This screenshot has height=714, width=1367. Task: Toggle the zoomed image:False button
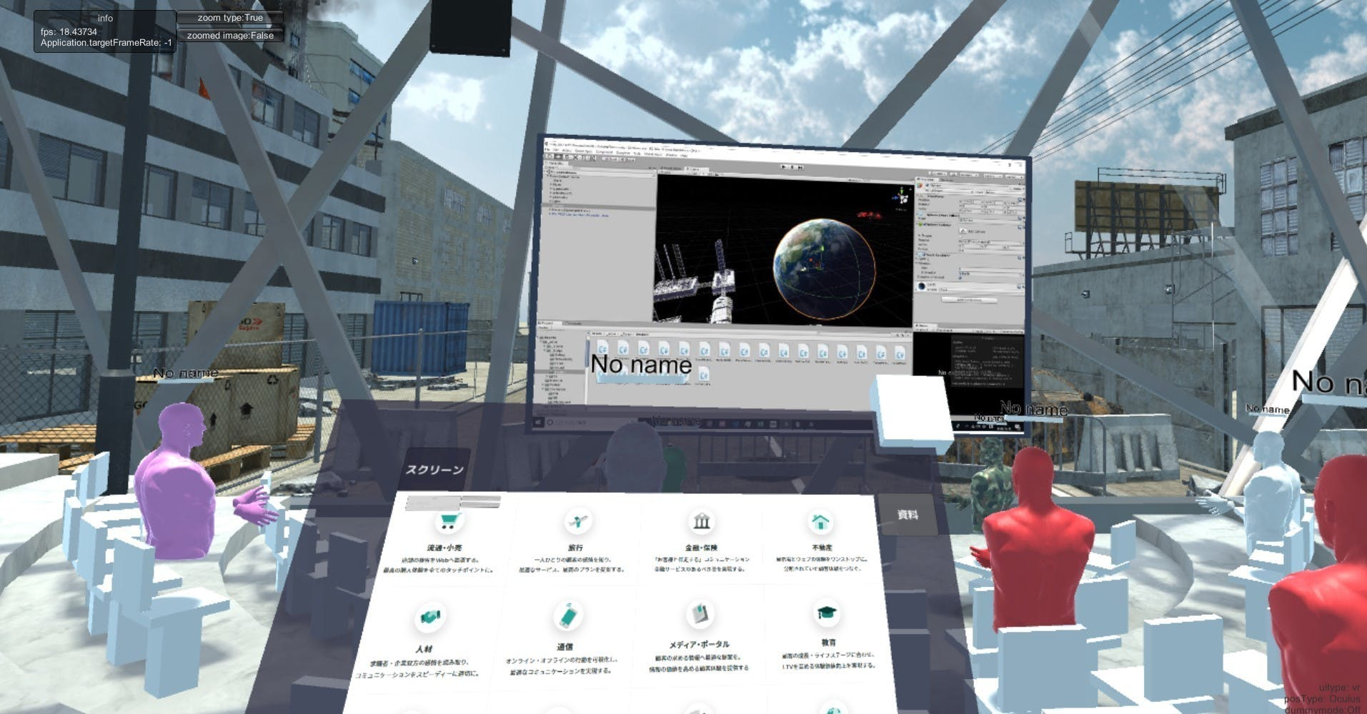click(230, 35)
